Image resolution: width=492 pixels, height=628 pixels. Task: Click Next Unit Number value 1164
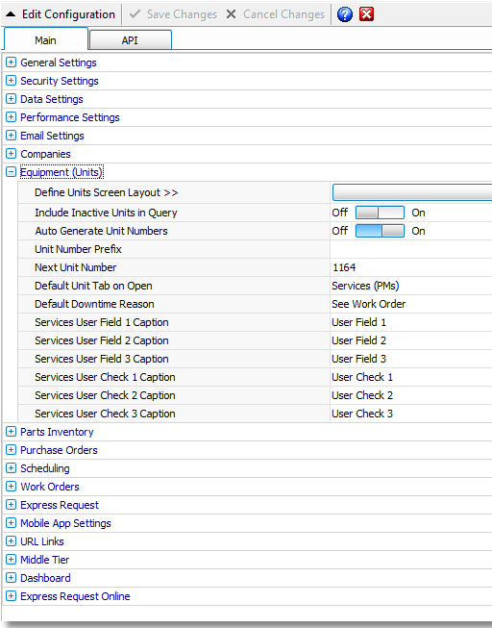click(344, 267)
